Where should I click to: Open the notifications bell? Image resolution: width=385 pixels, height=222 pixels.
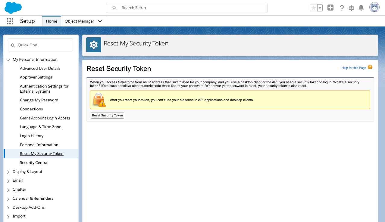click(361, 8)
